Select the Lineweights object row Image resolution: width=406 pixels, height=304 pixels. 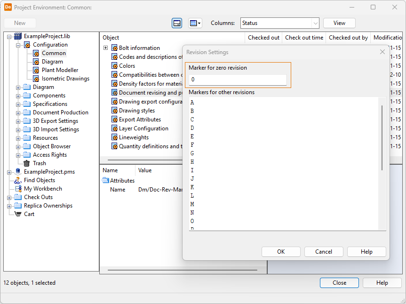point(134,137)
